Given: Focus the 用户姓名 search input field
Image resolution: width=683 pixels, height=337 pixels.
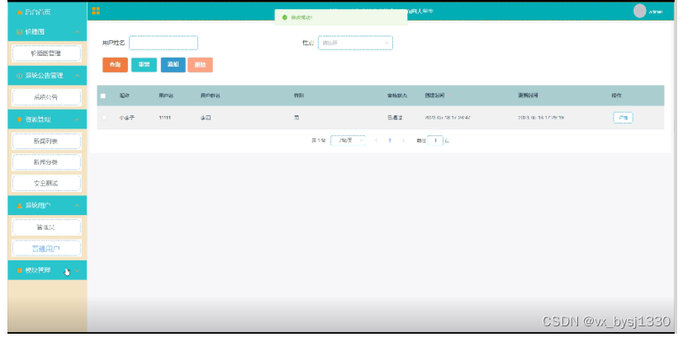Looking at the screenshot, I should (x=164, y=43).
